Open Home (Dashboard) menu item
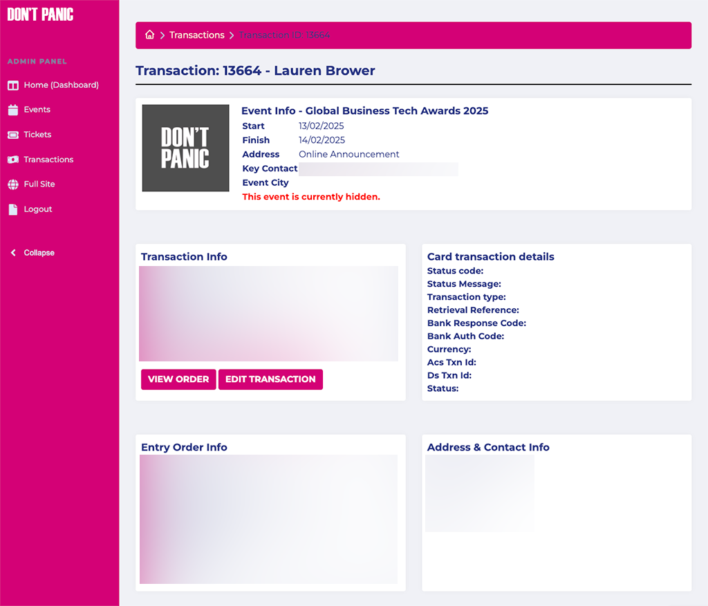Viewport: 708px width, 606px height. pos(61,85)
